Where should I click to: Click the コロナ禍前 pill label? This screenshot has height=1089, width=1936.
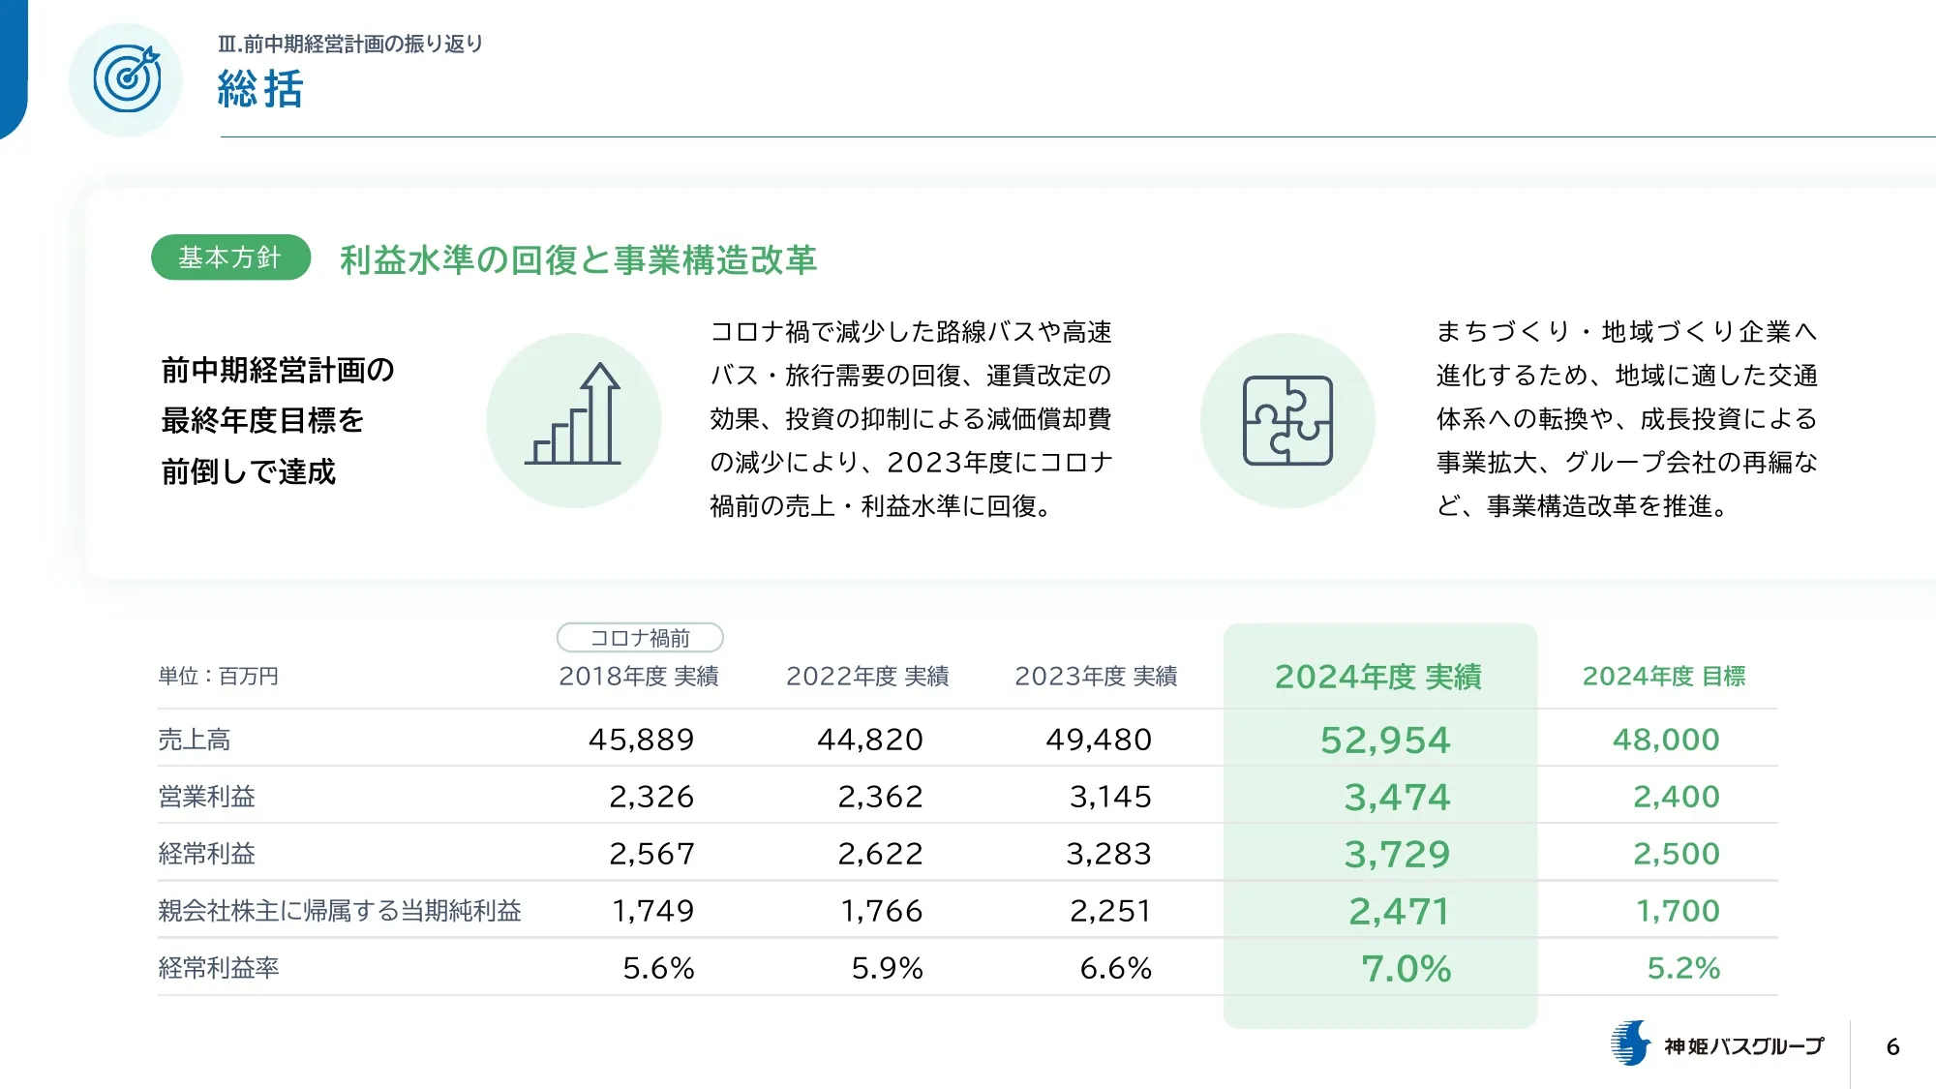pyautogui.click(x=640, y=638)
